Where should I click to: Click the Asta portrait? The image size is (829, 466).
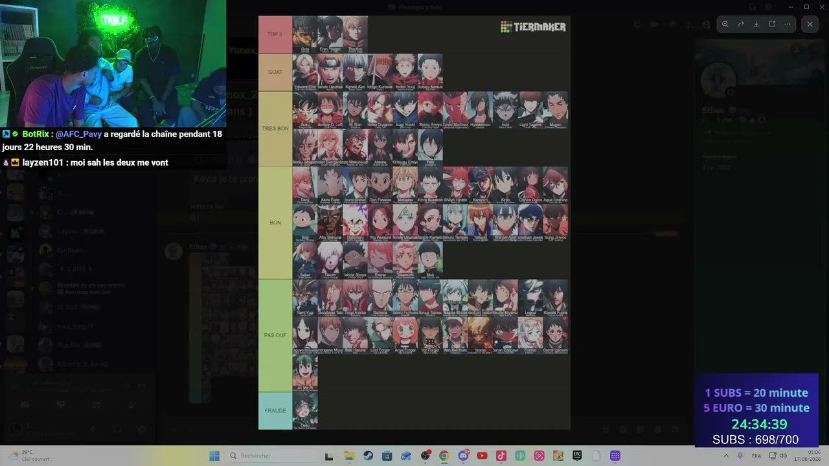coord(506,110)
